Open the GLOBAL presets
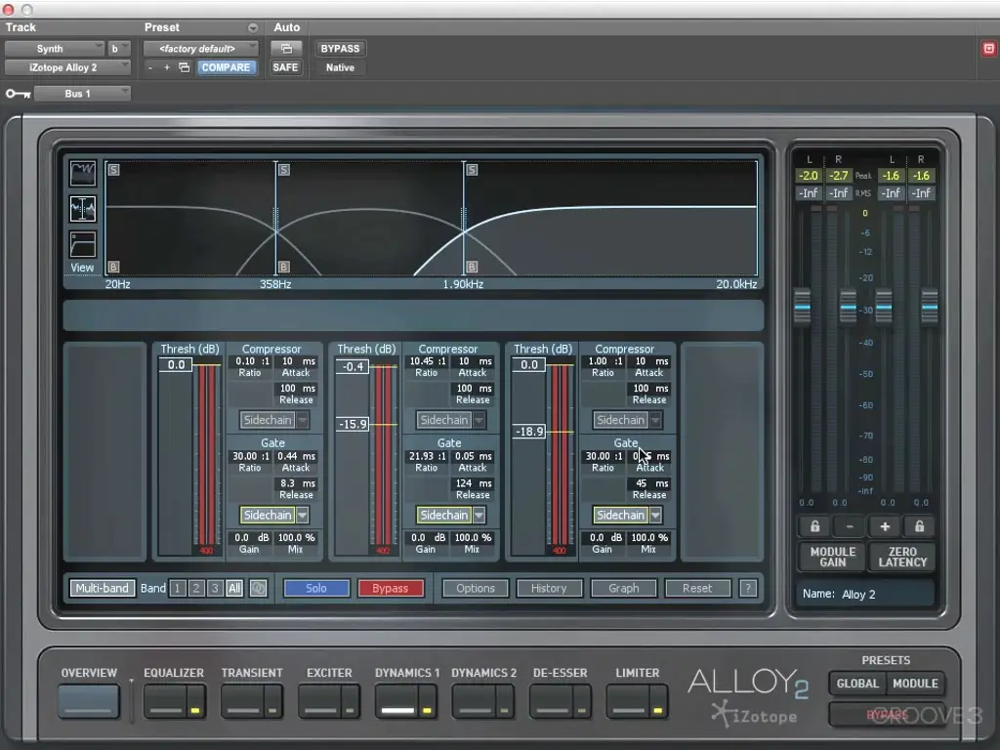 pos(857,684)
